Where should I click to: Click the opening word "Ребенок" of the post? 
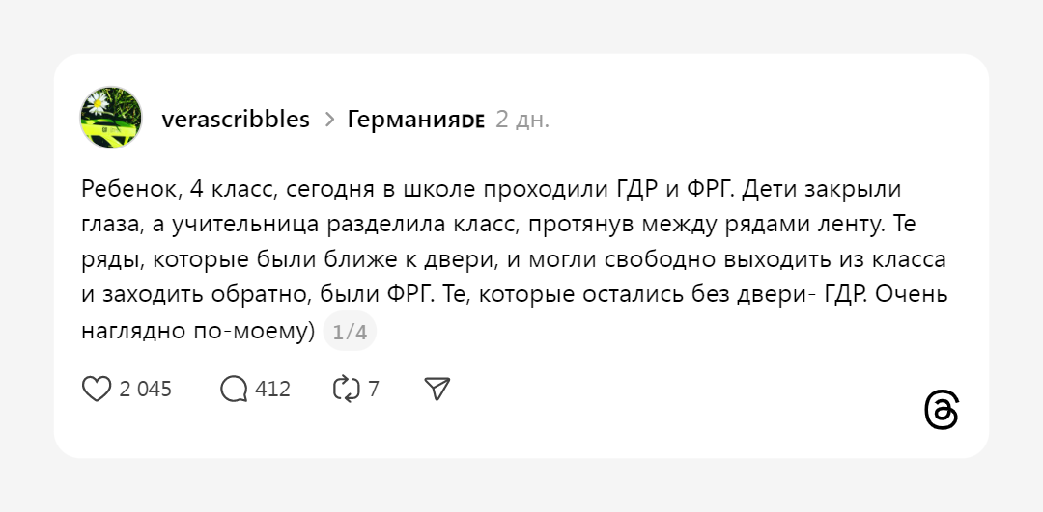125,188
